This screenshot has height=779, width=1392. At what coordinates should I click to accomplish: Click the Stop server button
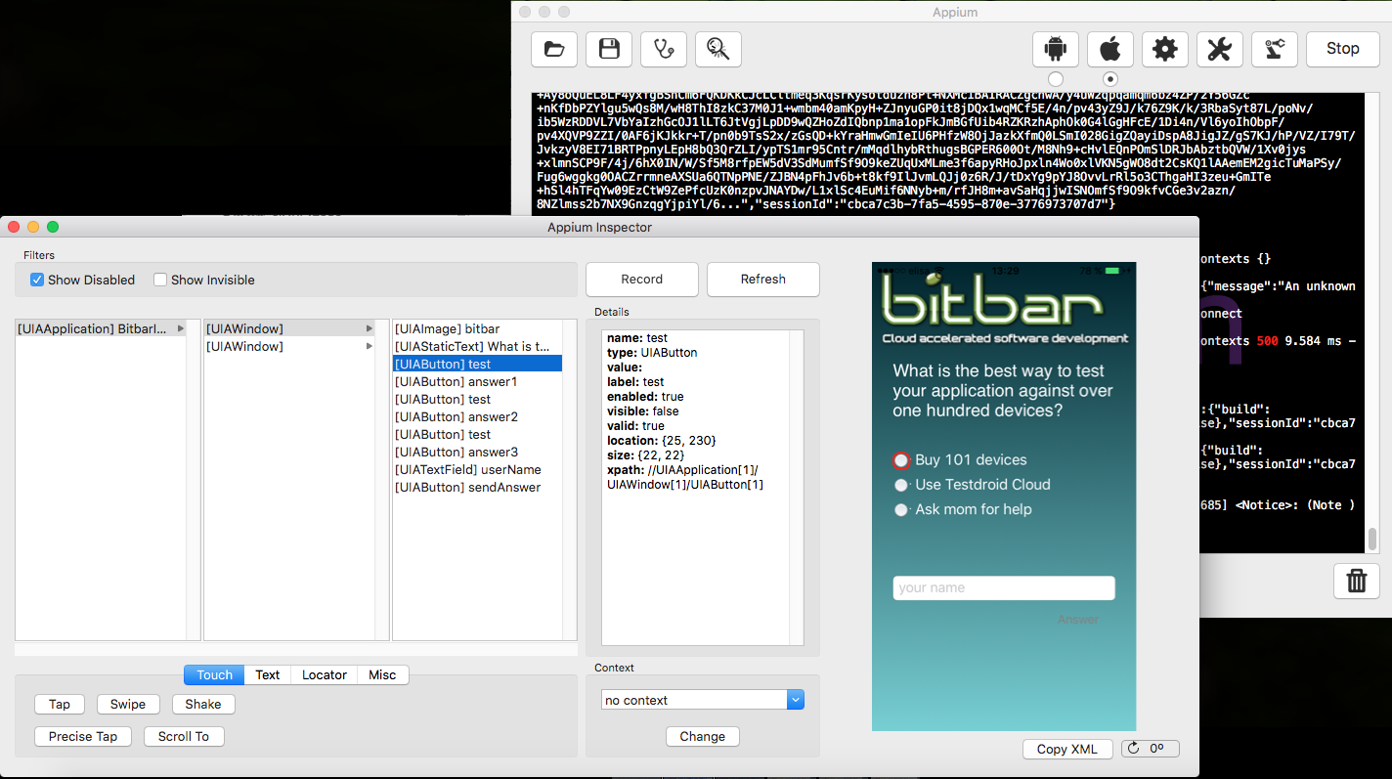tap(1343, 49)
